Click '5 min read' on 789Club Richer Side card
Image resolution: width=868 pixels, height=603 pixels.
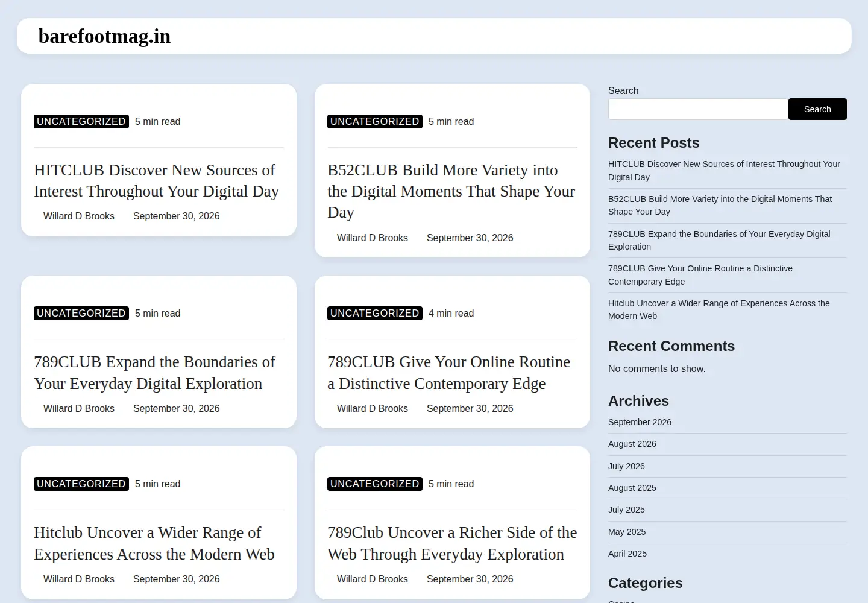pos(451,484)
